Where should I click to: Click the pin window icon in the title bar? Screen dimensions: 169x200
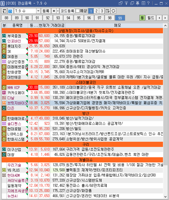click(138, 3)
